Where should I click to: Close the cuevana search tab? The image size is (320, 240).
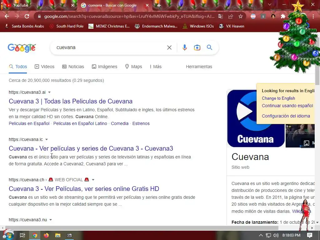(147, 5)
